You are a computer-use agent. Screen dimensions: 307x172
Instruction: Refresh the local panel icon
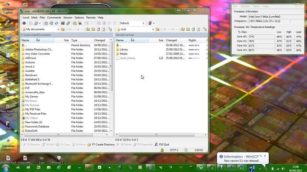[x=104, y=29]
